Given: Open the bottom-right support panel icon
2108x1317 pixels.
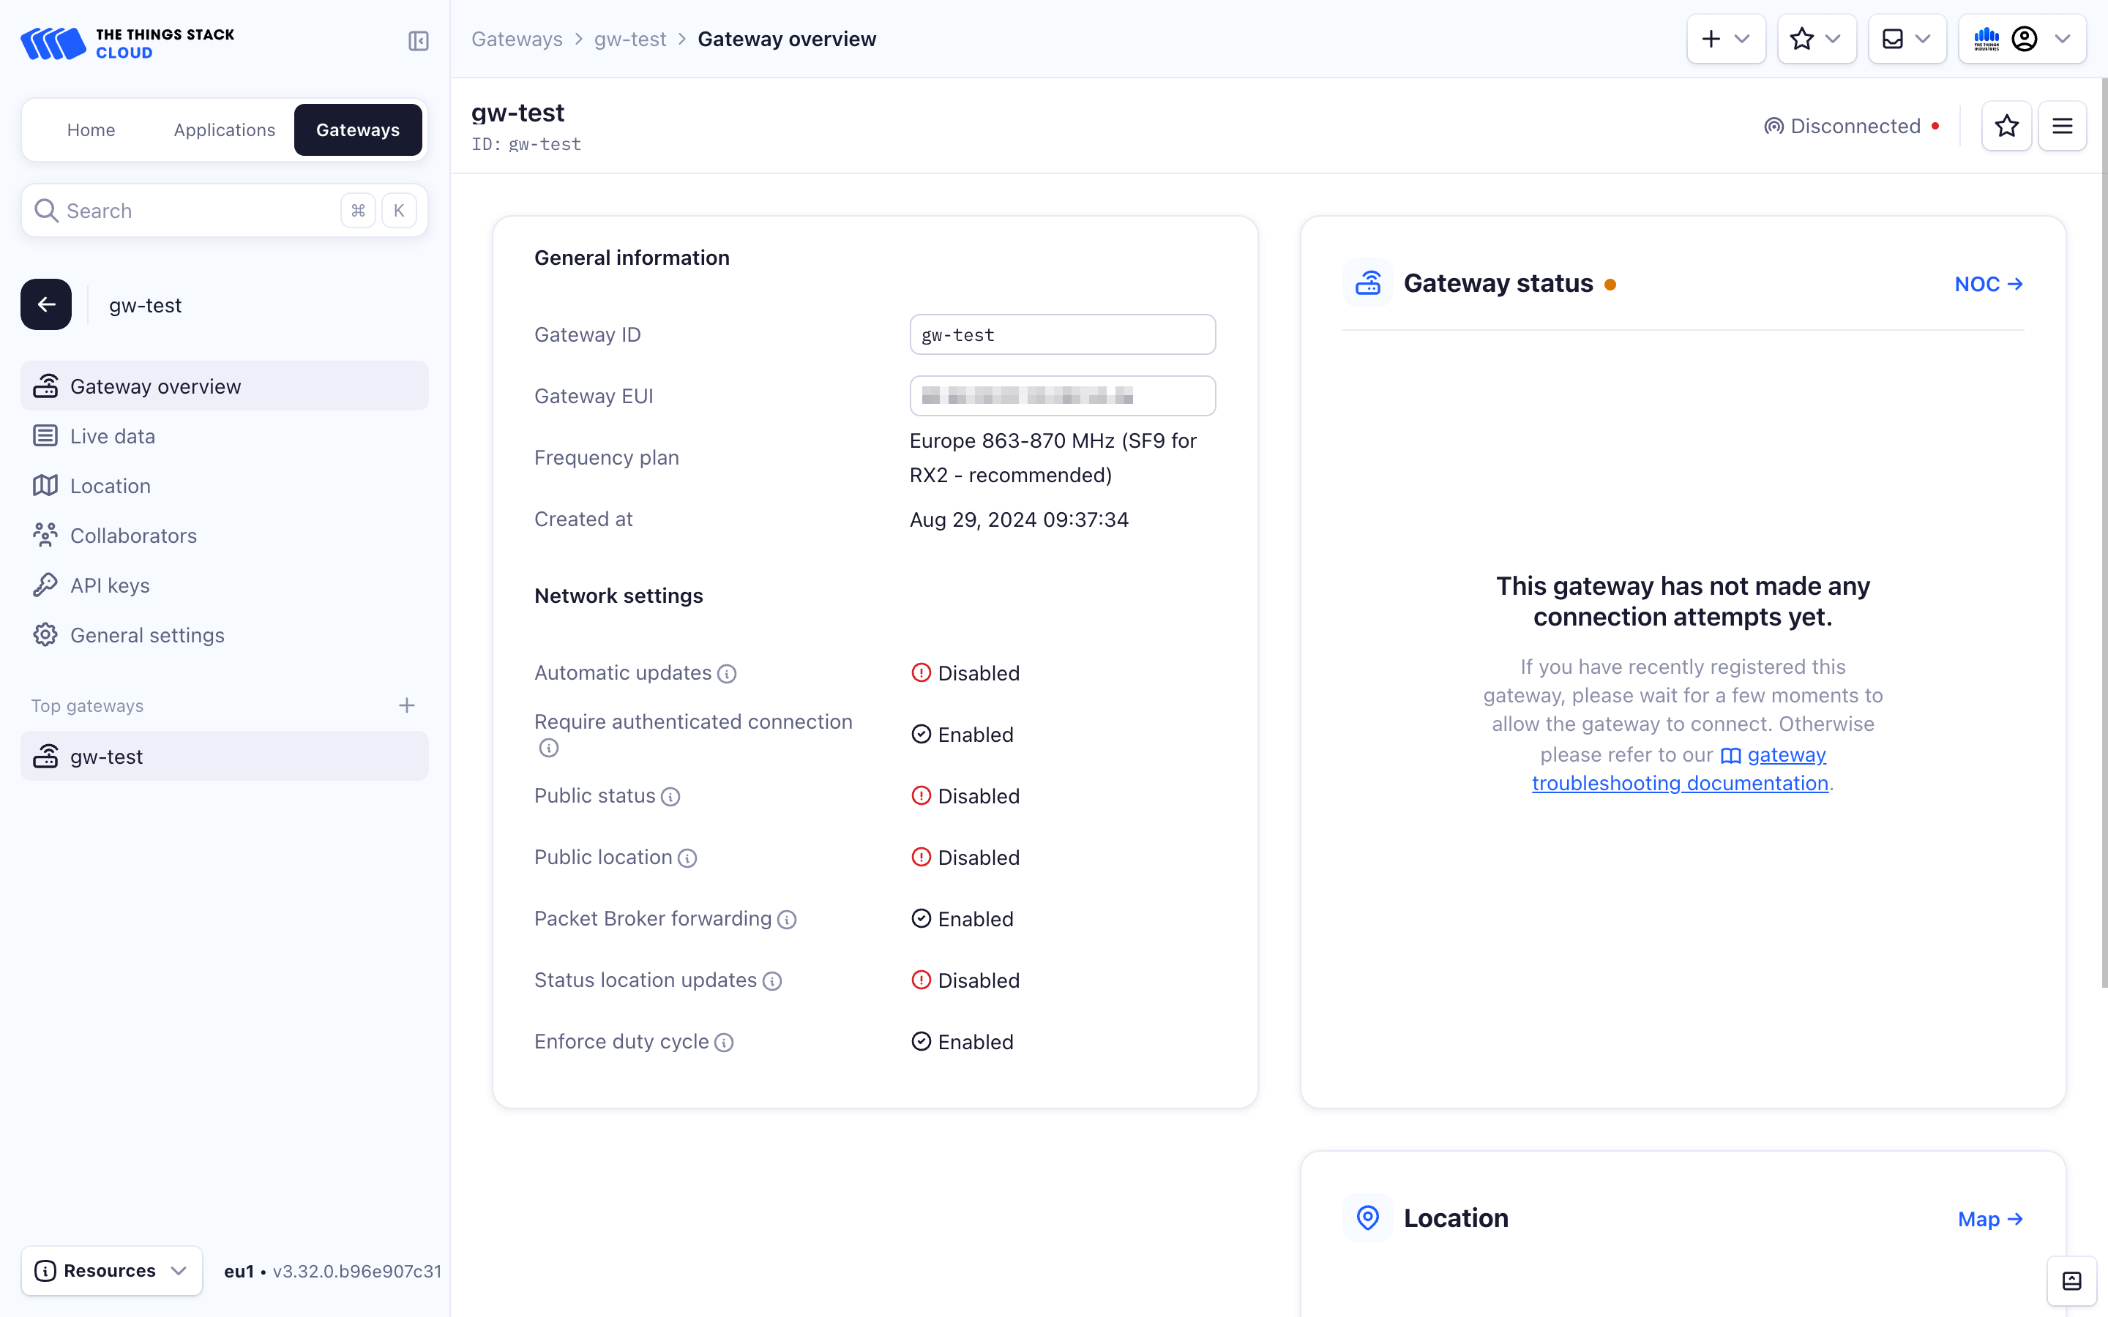Looking at the screenshot, I should pos(2071,1280).
